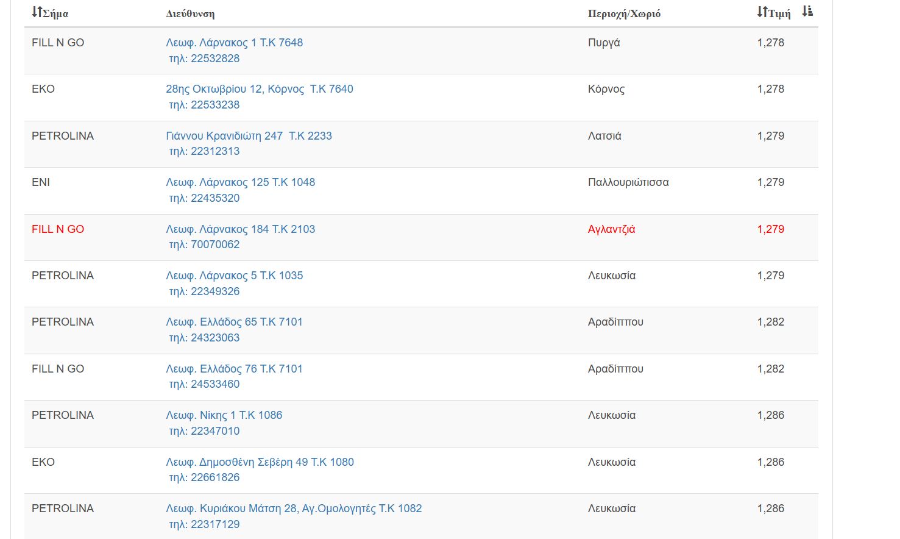Click the sort arrows icon beside Τιμή
Viewport: 900px width, 539px height.
point(762,12)
